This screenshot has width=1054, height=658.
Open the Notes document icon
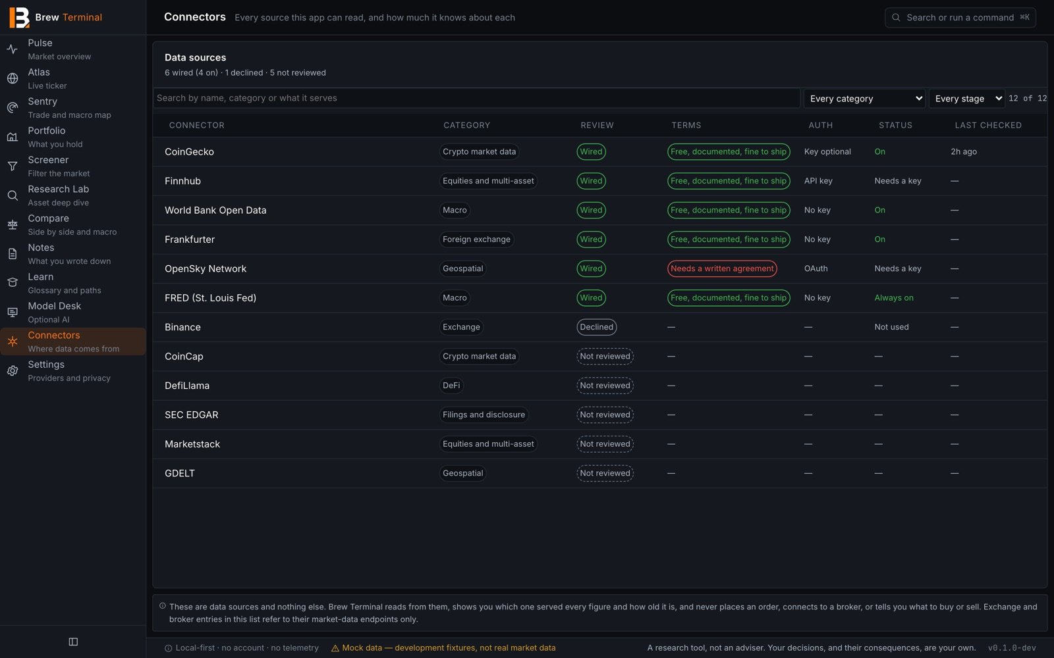[13, 254]
